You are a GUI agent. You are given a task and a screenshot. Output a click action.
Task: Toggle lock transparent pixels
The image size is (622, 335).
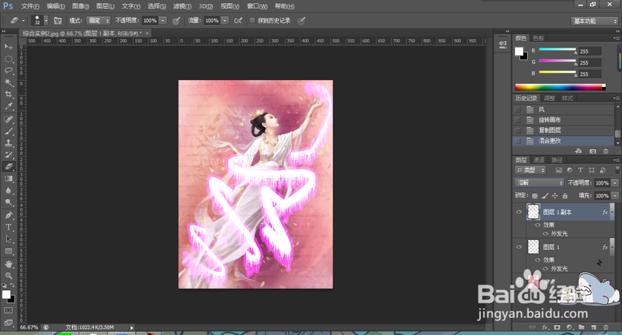click(x=535, y=195)
